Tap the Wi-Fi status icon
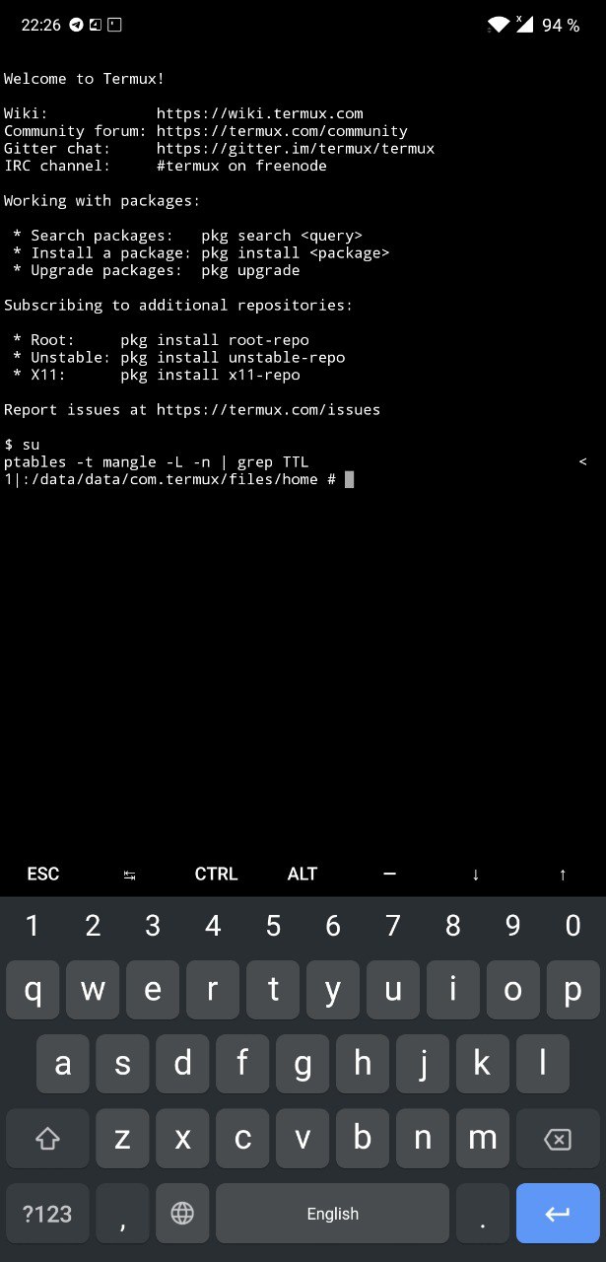The height and width of the screenshot is (1262, 606). [x=500, y=25]
